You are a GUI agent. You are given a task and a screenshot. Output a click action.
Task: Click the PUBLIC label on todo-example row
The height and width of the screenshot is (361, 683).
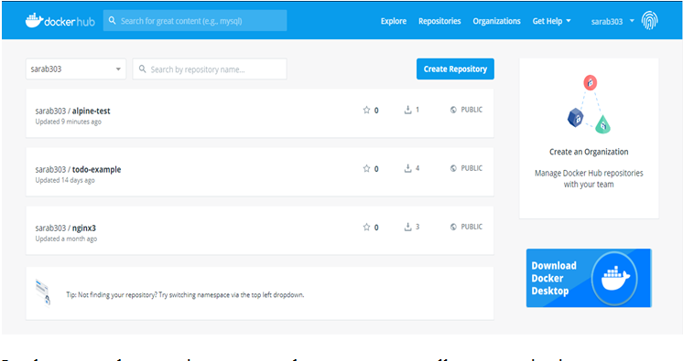coord(472,168)
